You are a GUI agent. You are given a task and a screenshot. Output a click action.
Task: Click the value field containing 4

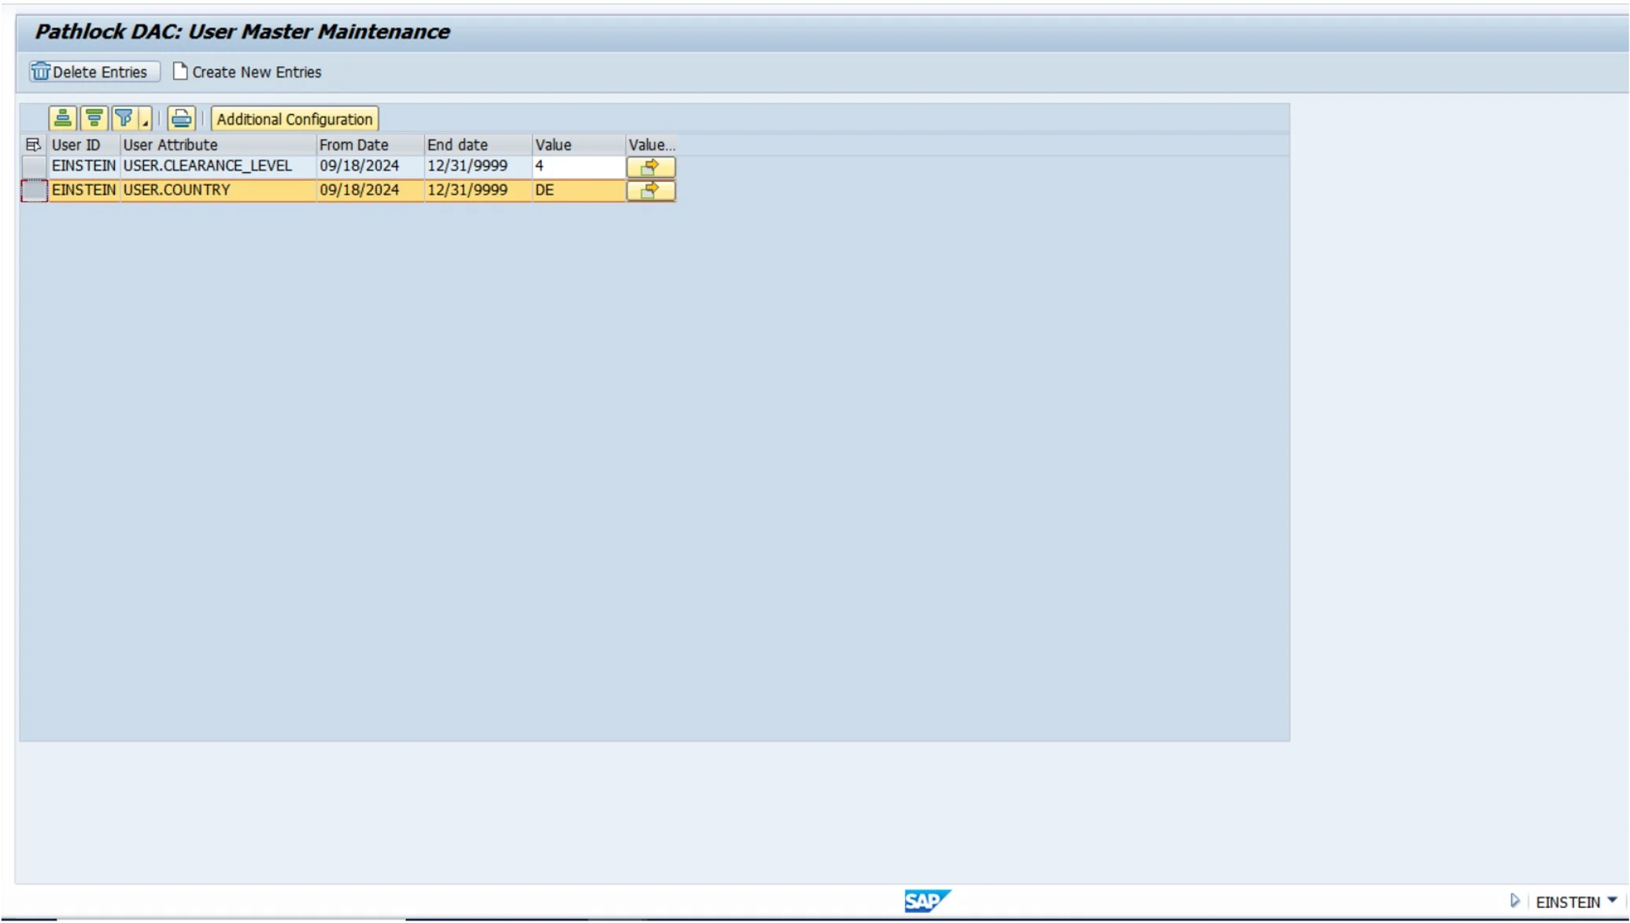(578, 166)
